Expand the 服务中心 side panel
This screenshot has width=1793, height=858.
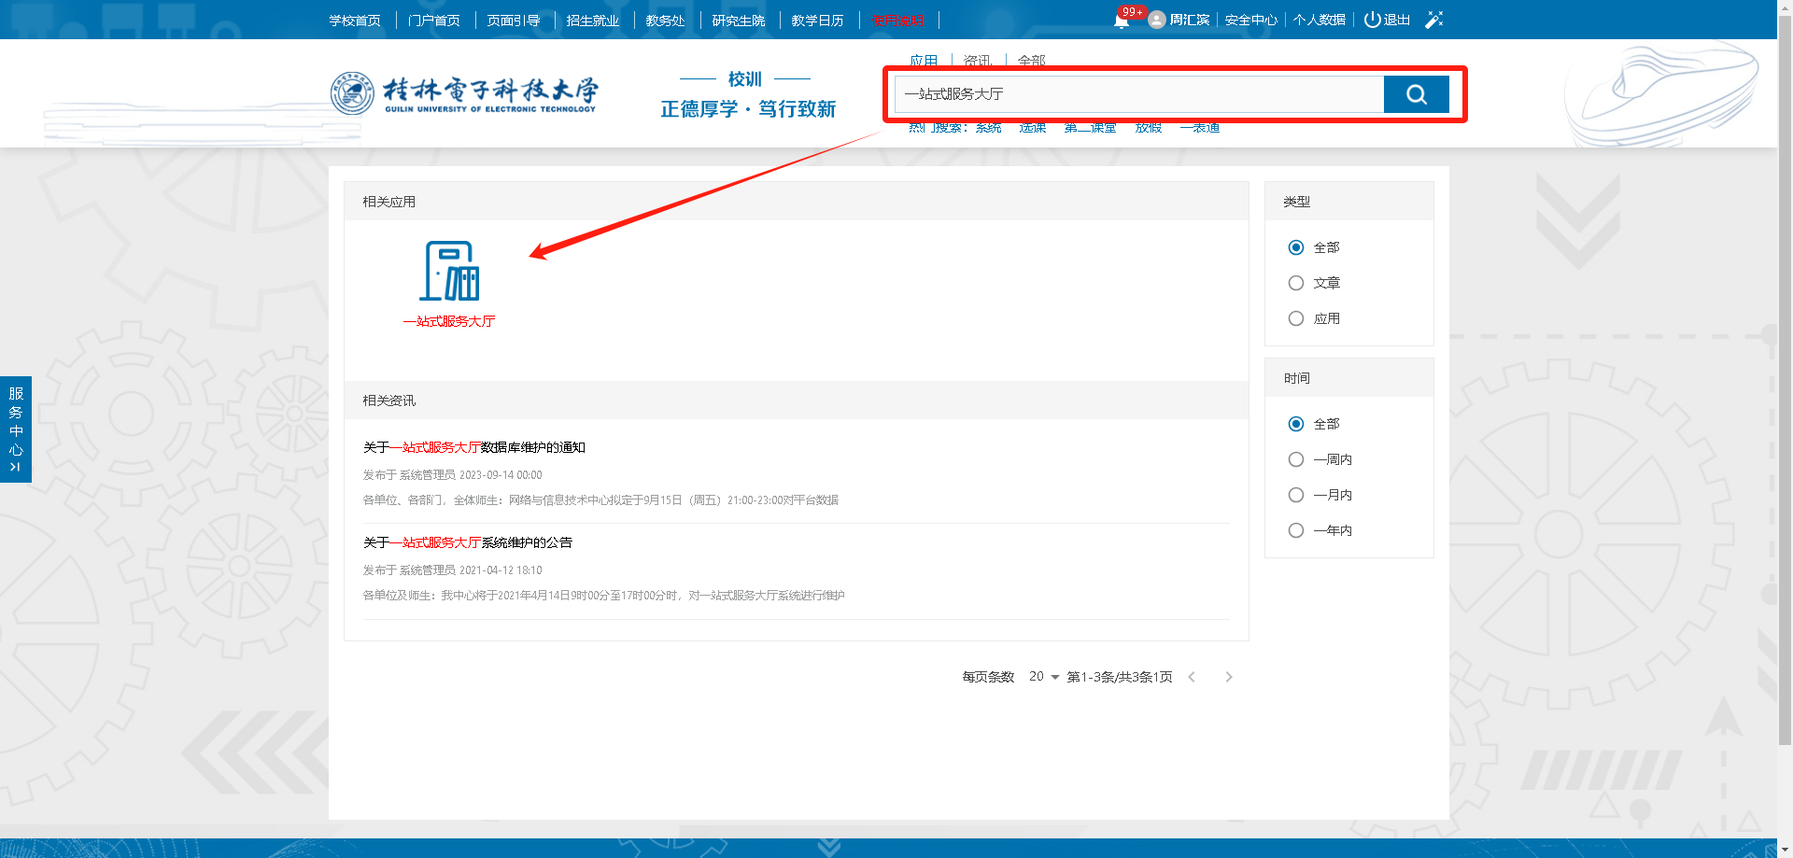point(16,429)
